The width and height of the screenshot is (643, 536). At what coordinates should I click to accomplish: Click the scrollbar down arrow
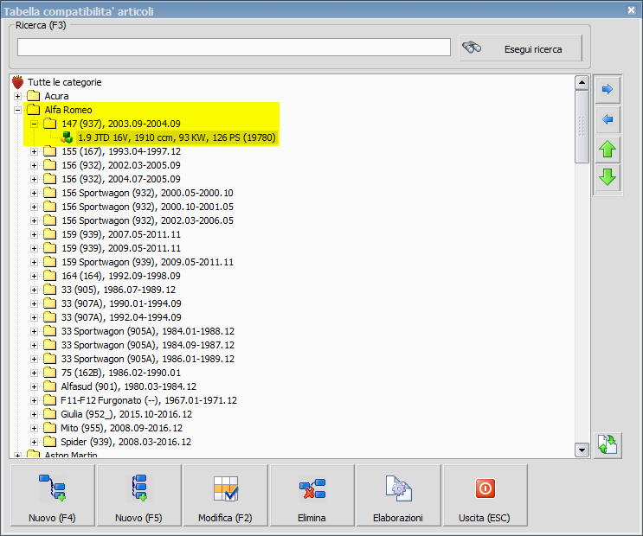point(582,450)
